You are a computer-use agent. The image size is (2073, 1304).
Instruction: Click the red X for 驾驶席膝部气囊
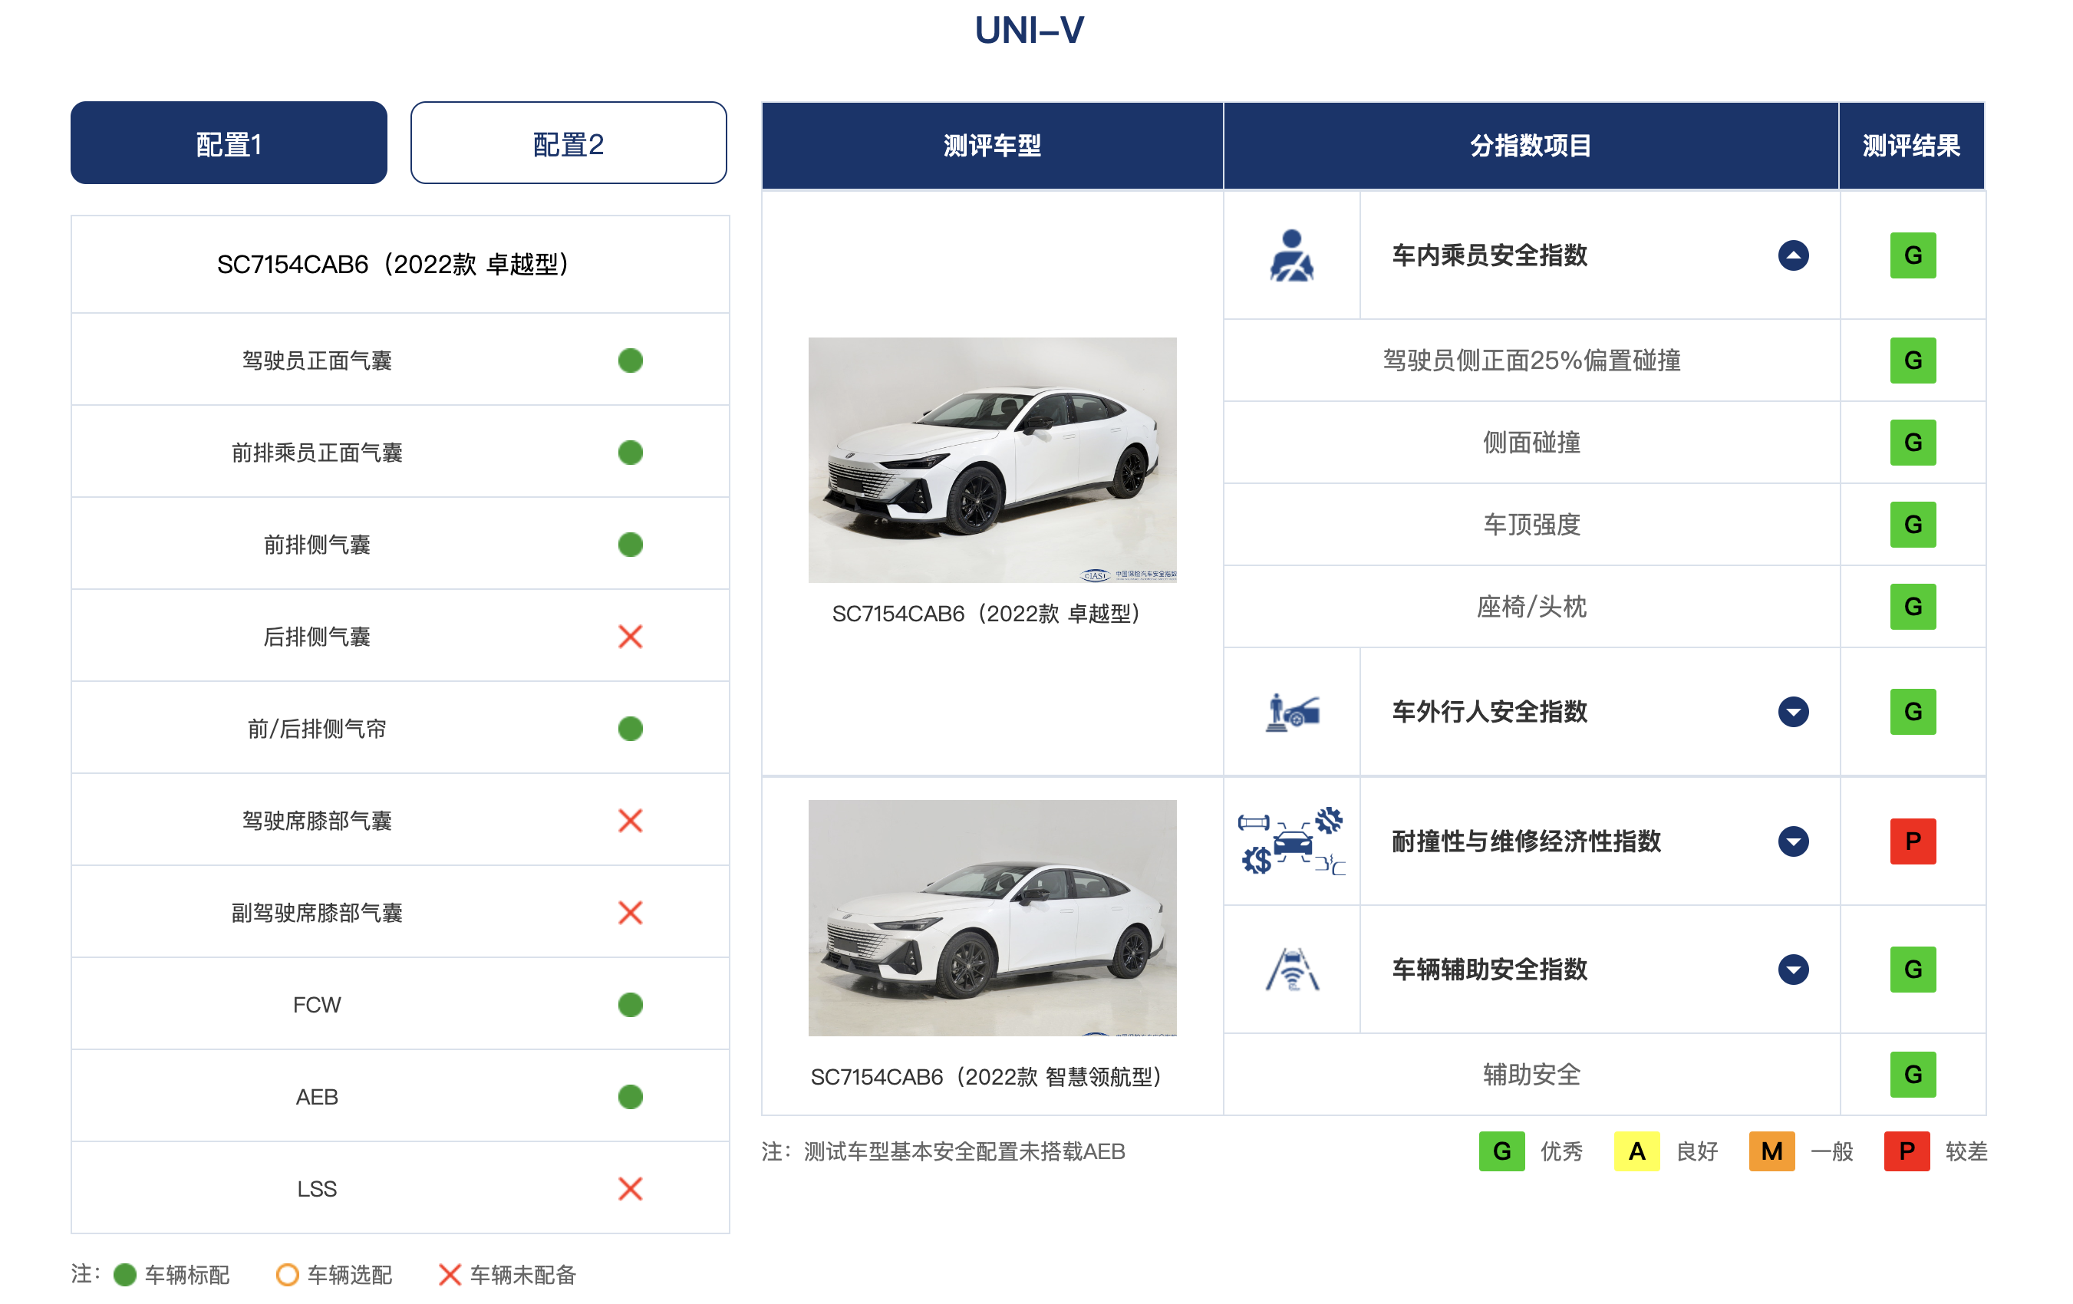(x=630, y=821)
